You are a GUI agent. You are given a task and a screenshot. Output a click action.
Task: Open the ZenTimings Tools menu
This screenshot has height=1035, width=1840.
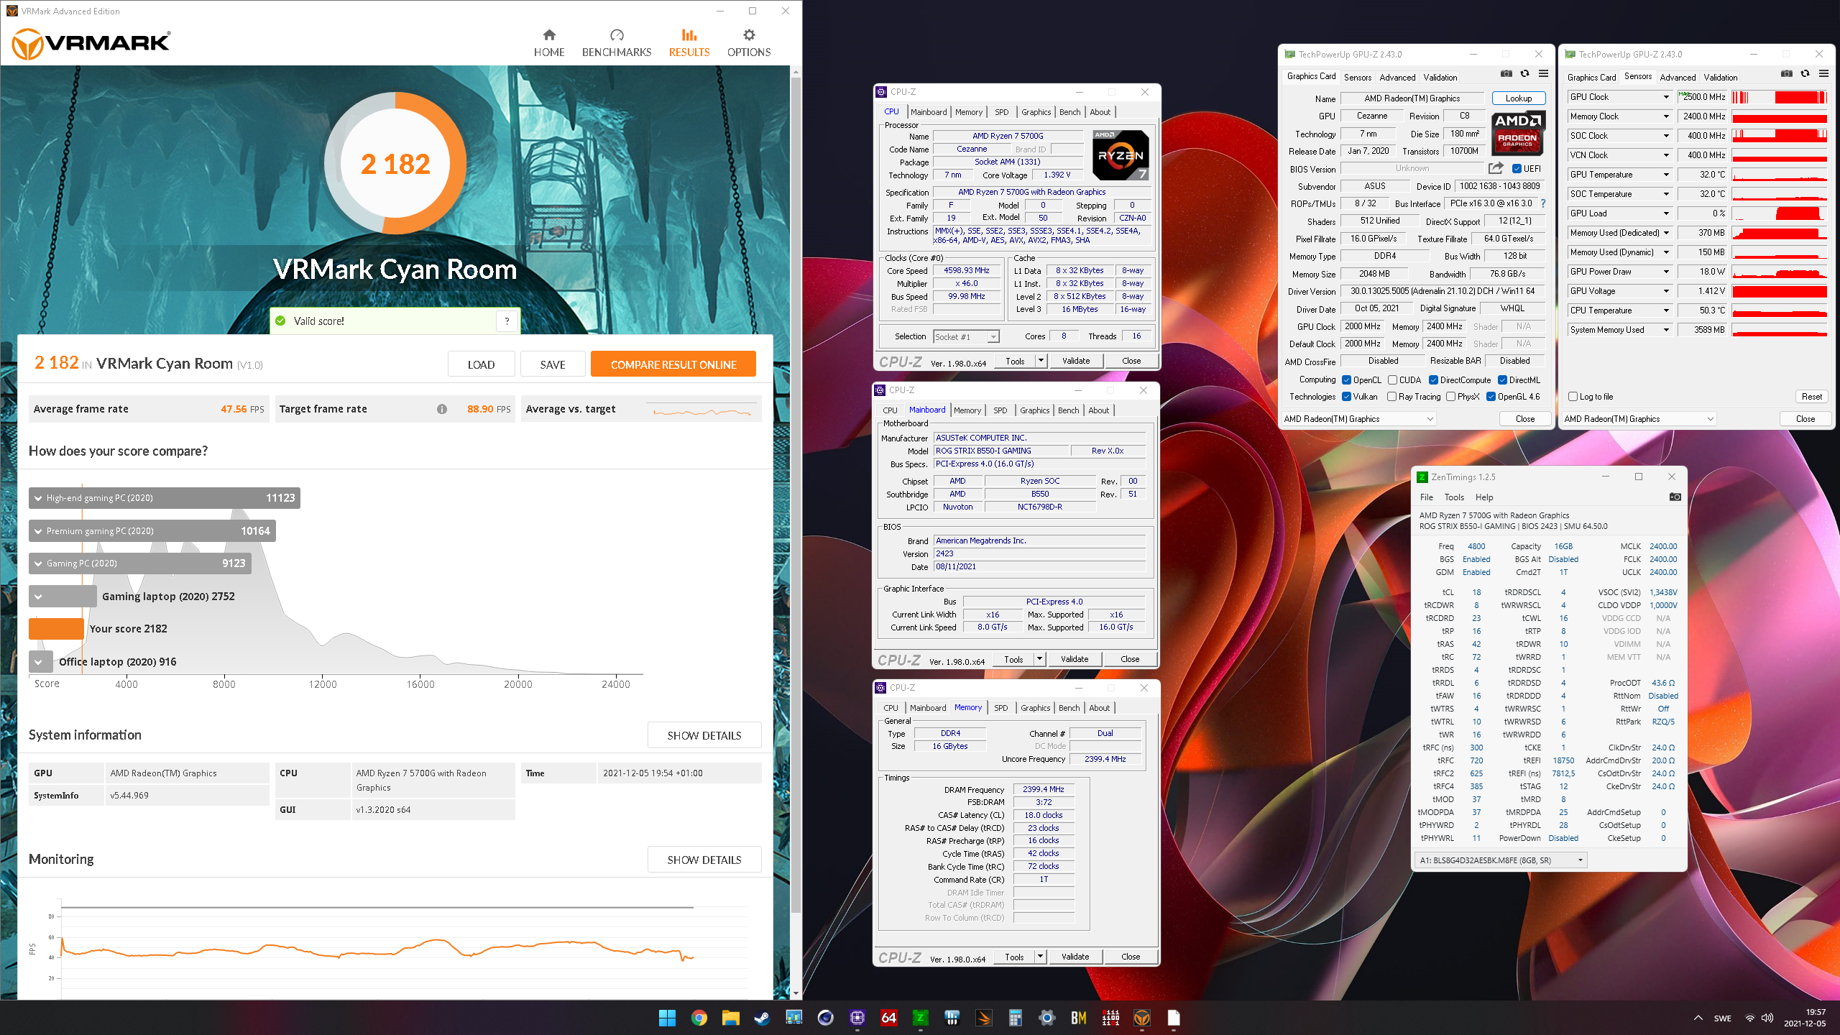(1454, 497)
